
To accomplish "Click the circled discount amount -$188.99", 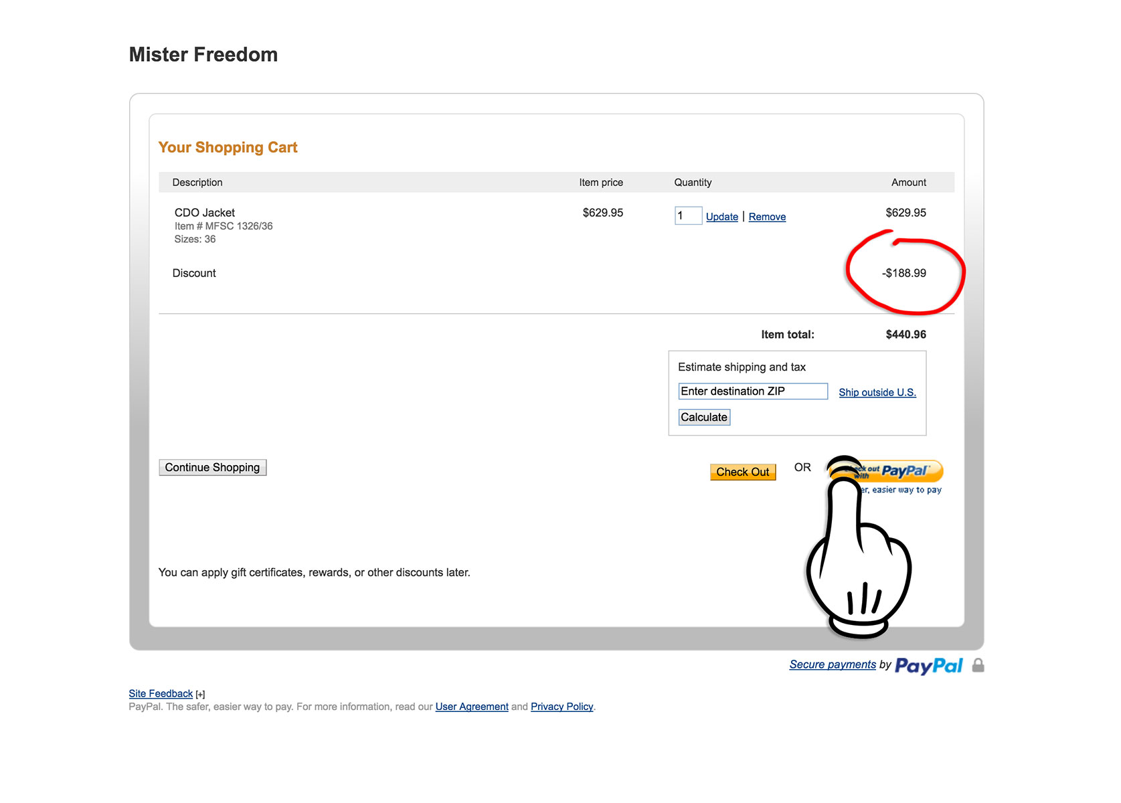I will coord(904,273).
